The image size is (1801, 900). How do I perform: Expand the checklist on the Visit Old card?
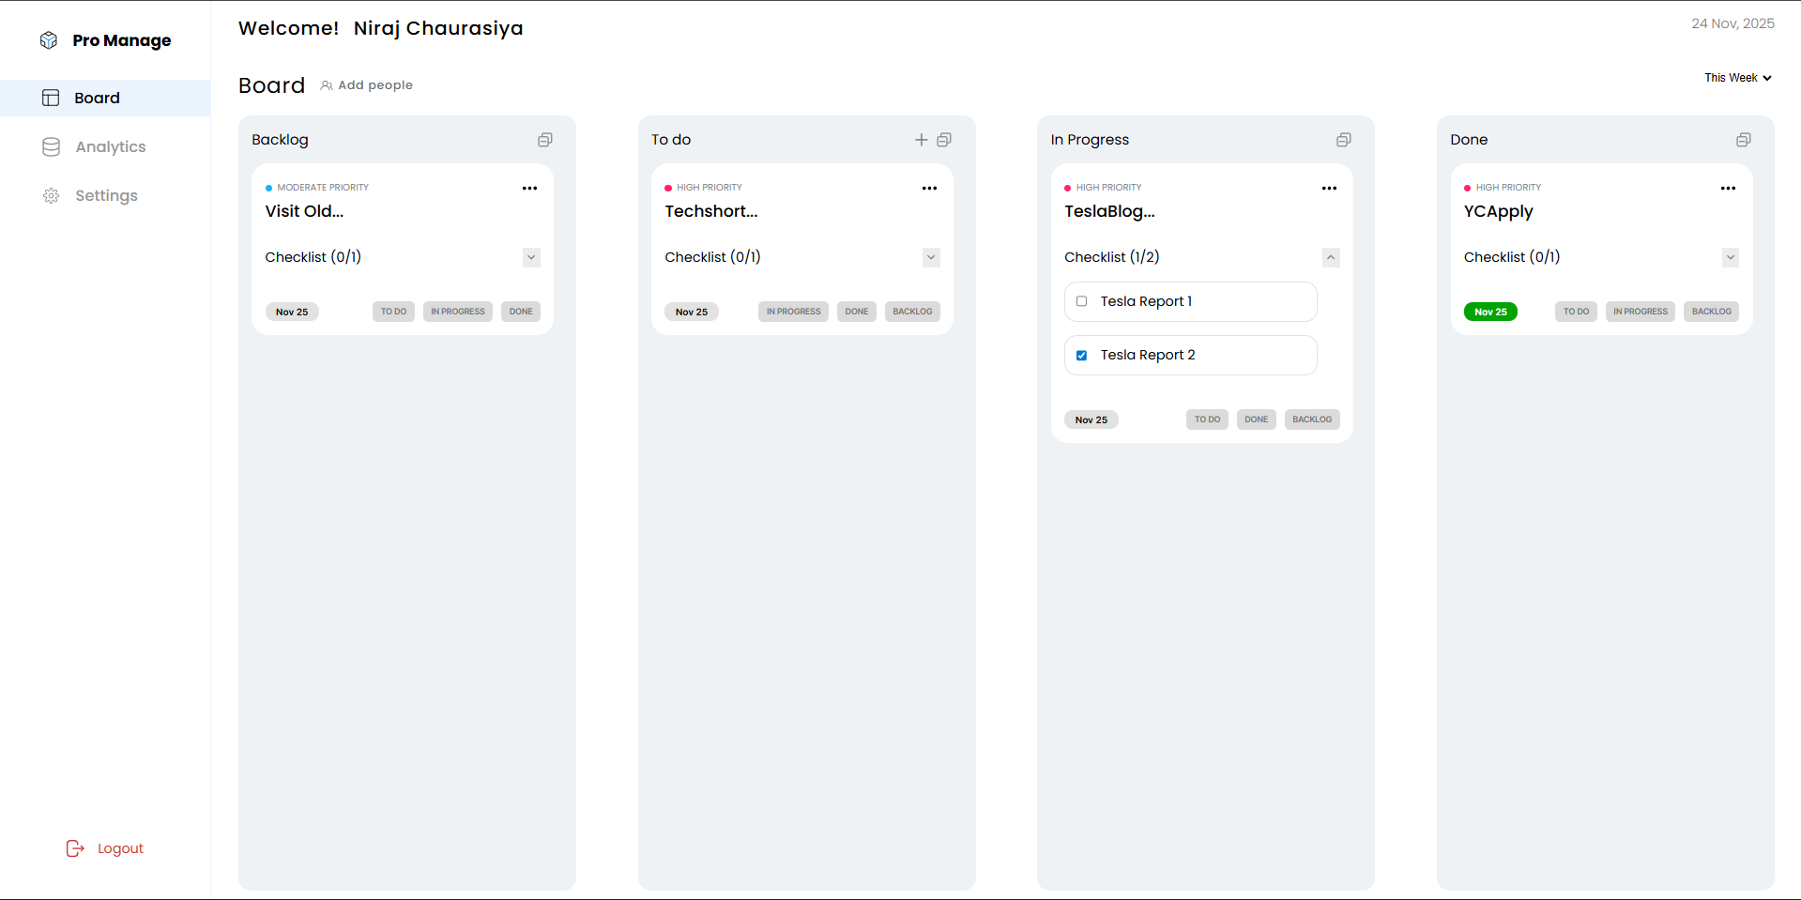pos(531,256)
